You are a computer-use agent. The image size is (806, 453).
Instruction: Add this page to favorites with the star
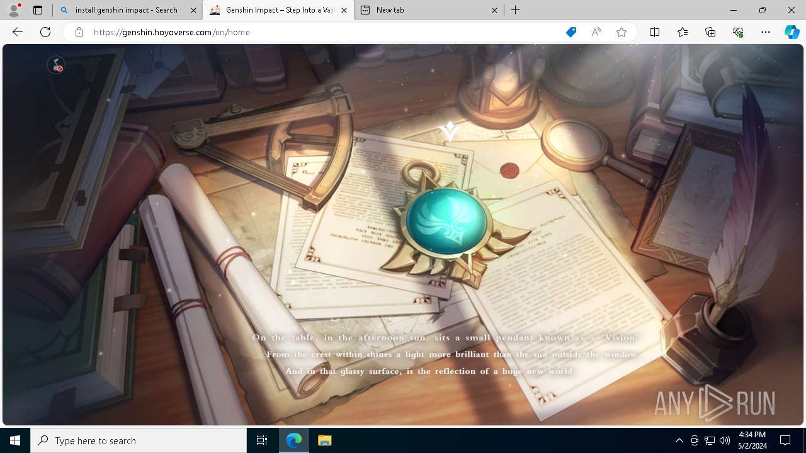[x=622, y=32]
